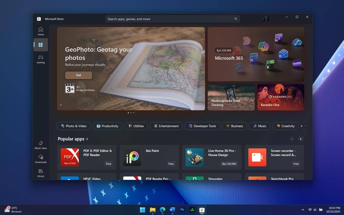344x215 pixels.
Task: Select the Apps icon in sidebar
Action: 41,45
